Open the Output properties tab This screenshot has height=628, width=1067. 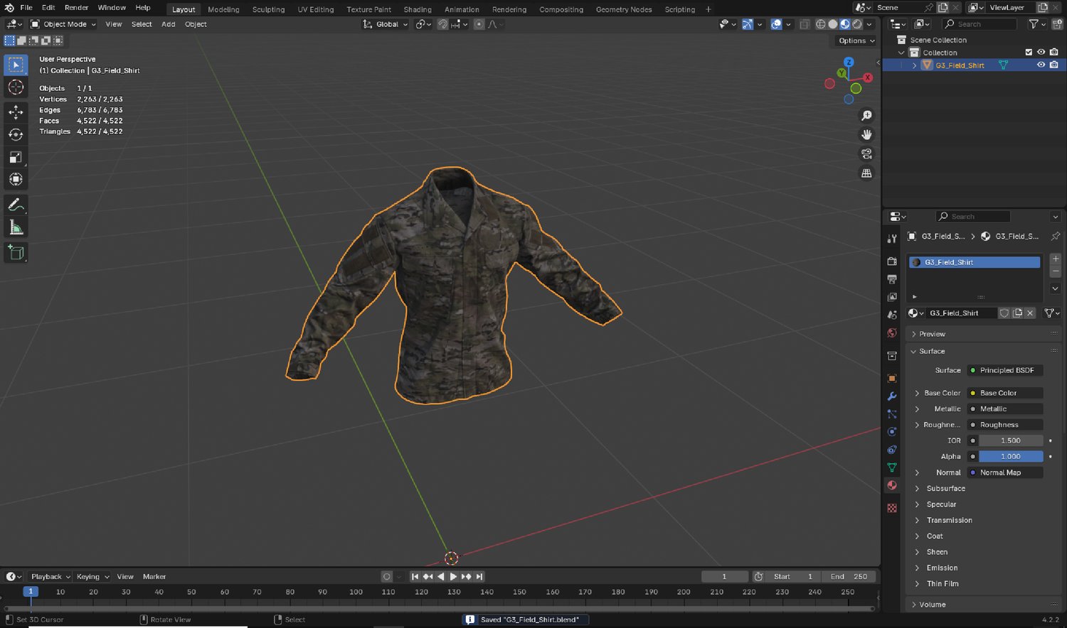(x=892, y=279)
